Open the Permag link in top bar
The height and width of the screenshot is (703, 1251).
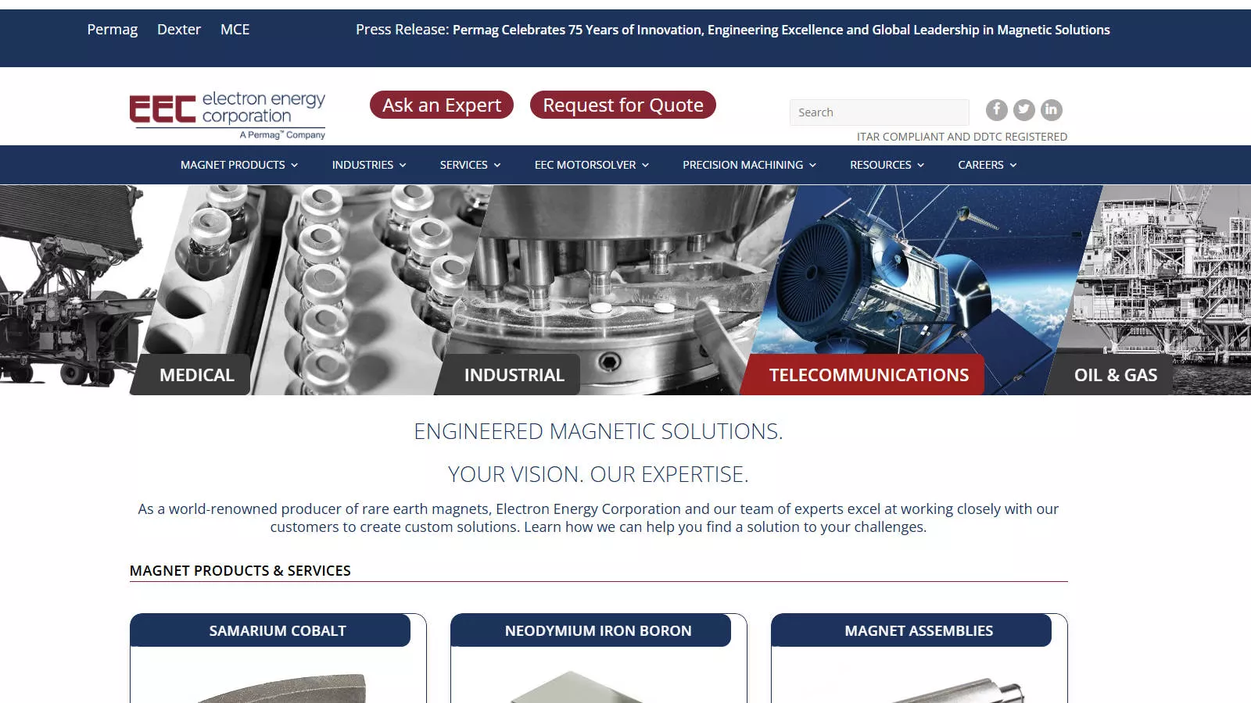pyautogui.click(x=113, y=30)
